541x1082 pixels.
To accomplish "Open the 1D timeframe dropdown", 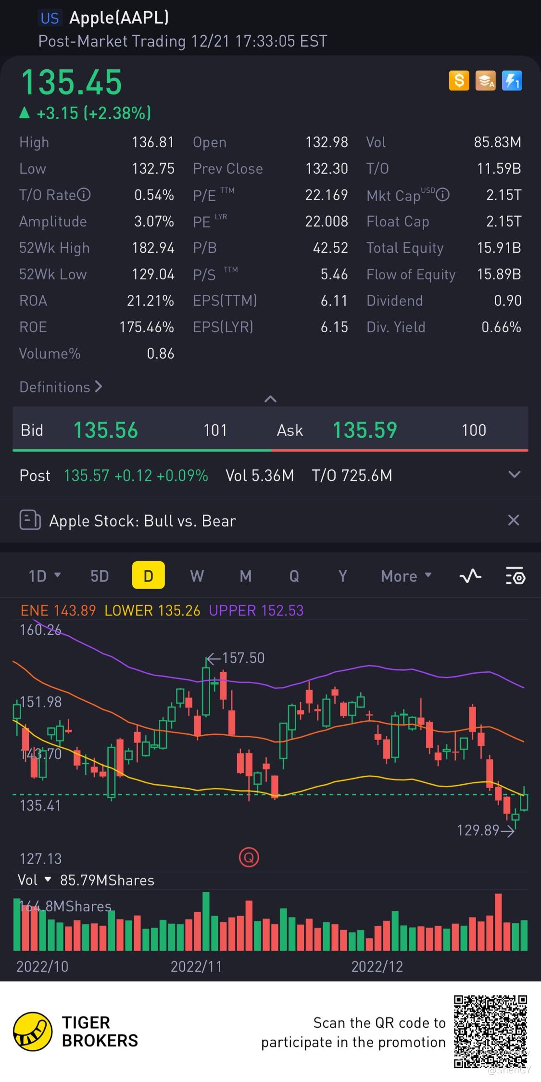I will pyautogui.click(x=44, y=576).
